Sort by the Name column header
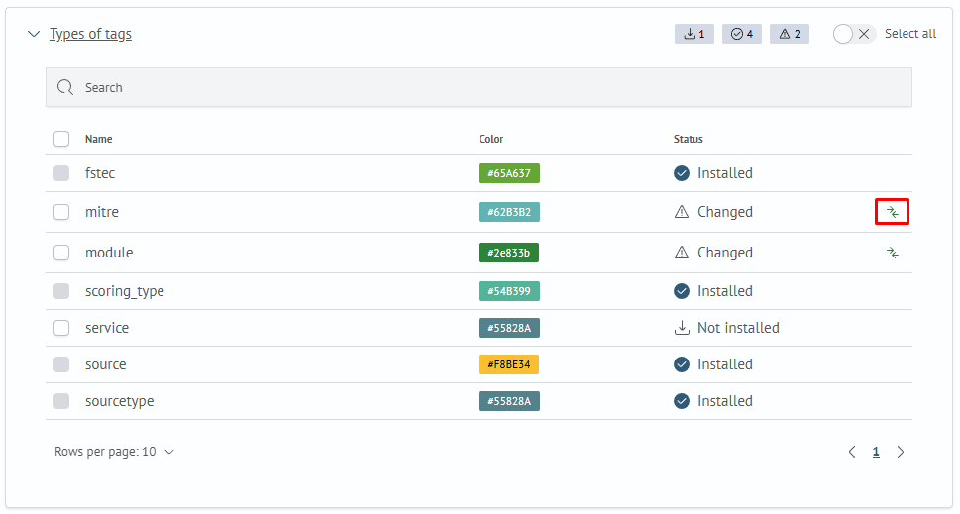960x514 pixels. click(98, 139)
